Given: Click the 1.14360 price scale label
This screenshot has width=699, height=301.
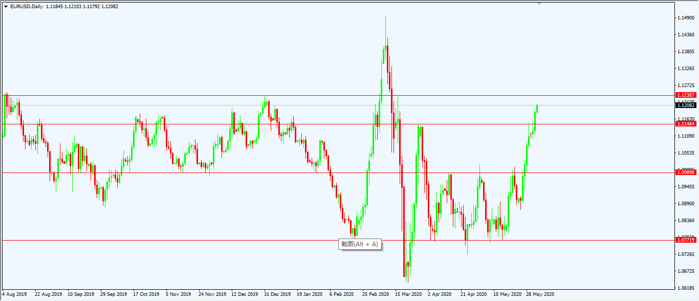Looking at the screenshot, I should [686, 35].
